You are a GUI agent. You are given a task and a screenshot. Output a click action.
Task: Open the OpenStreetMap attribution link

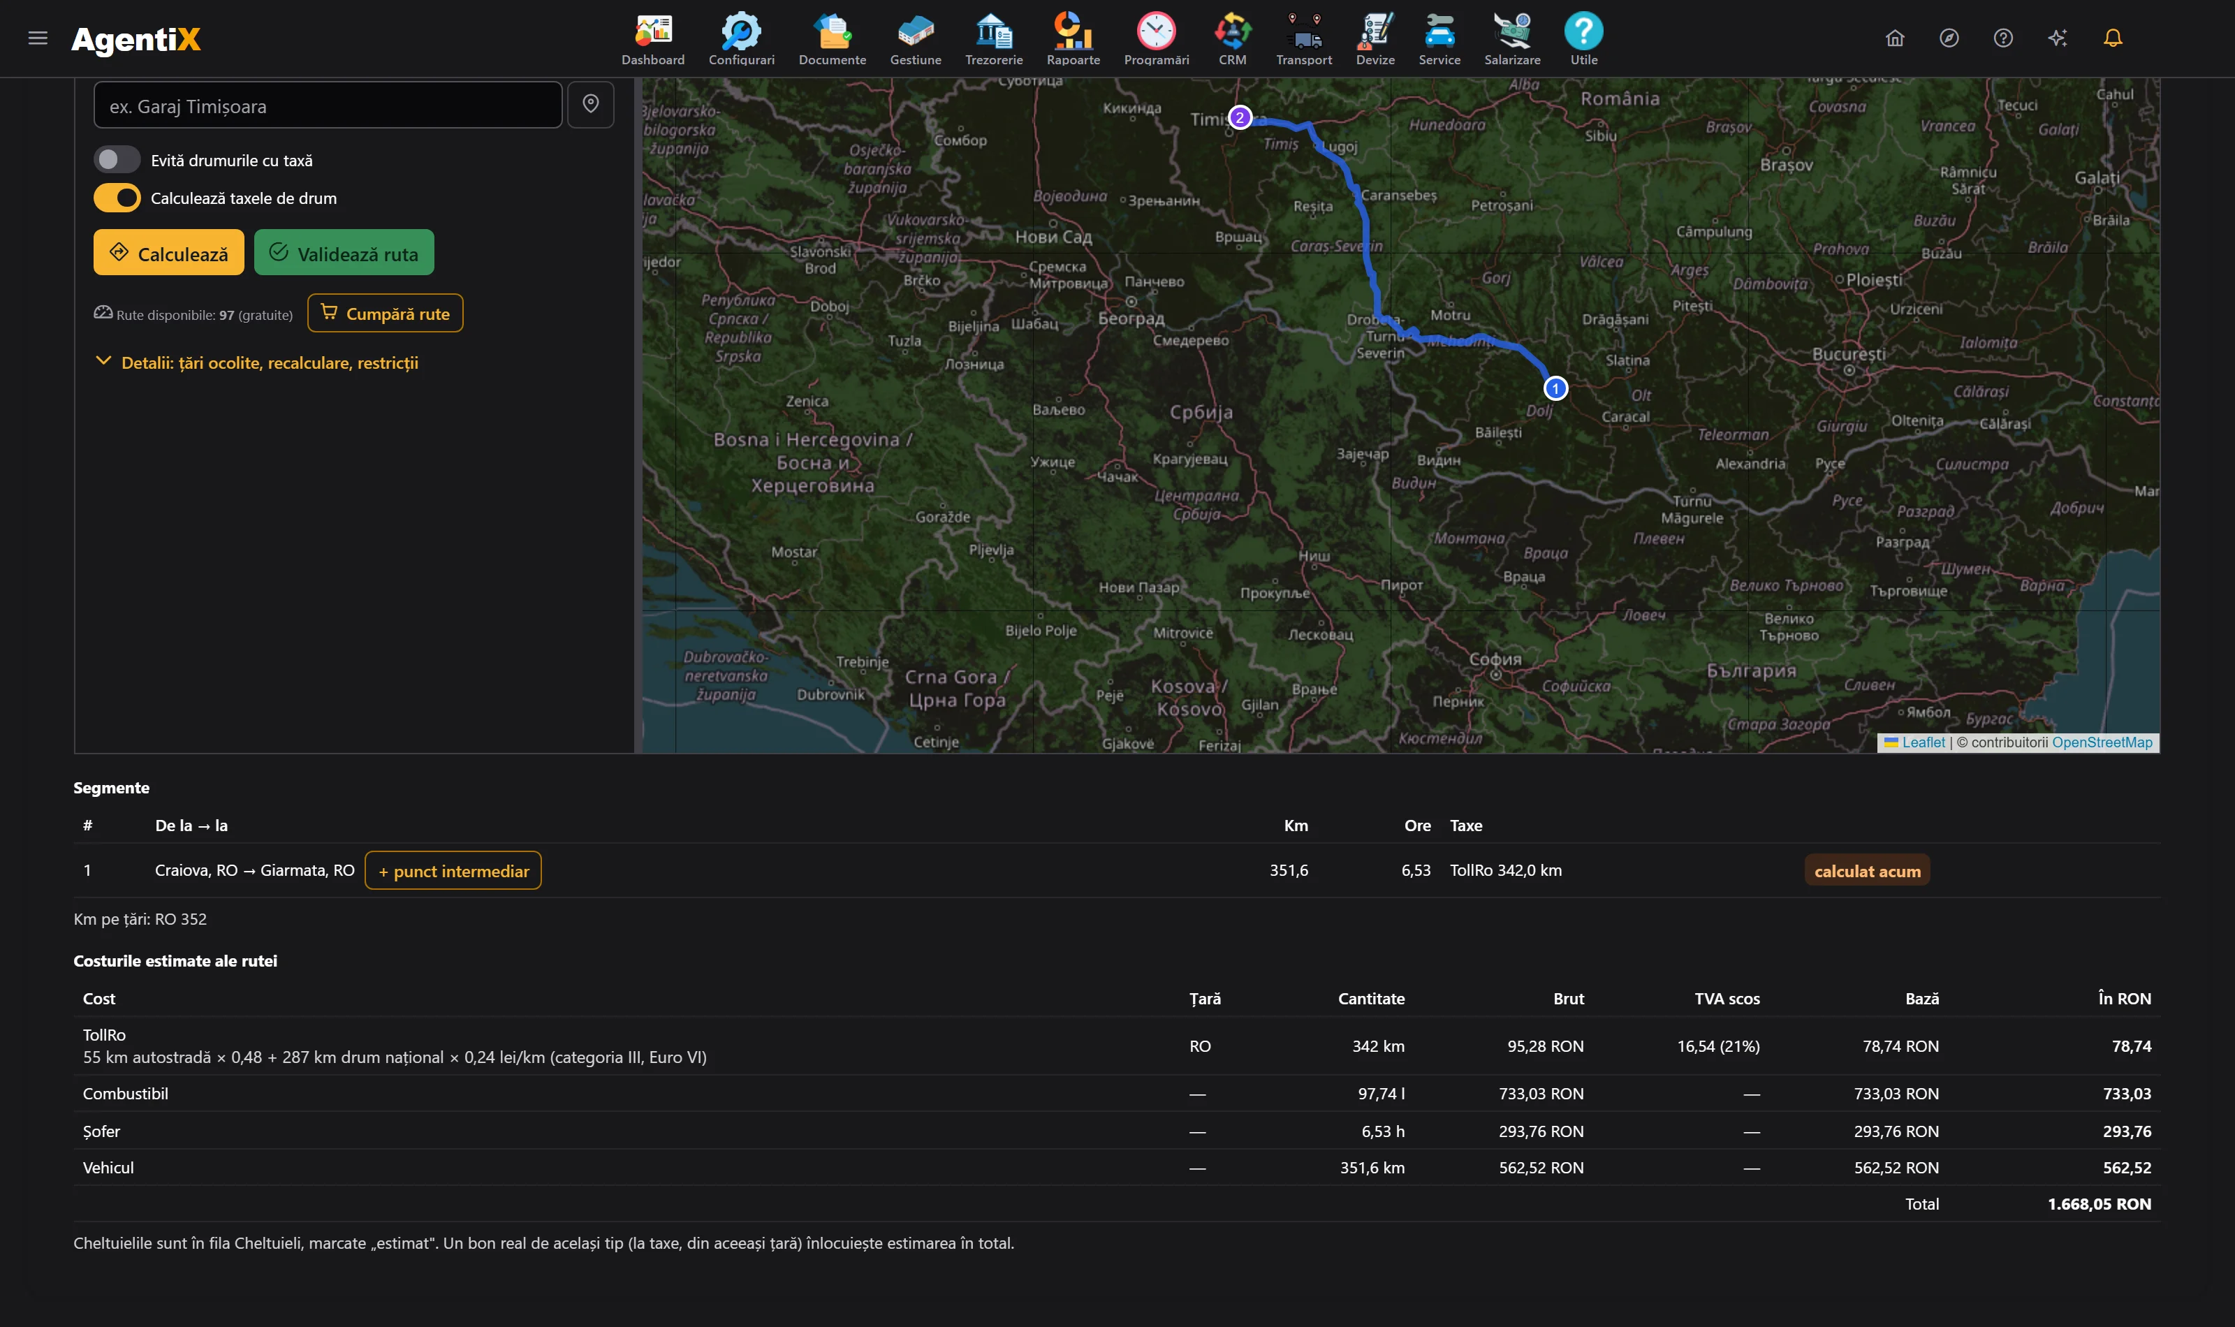click(2102, 742)
